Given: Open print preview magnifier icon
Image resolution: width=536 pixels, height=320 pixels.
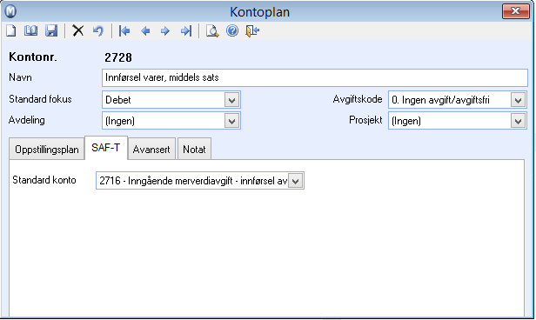Looking at the screenshot, I should (x=212, y=31).
